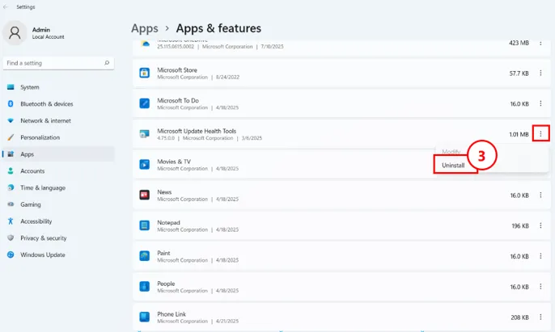Open three-dot menu for Notepad
Screen dimensions: 555x332
click(540, 225)
